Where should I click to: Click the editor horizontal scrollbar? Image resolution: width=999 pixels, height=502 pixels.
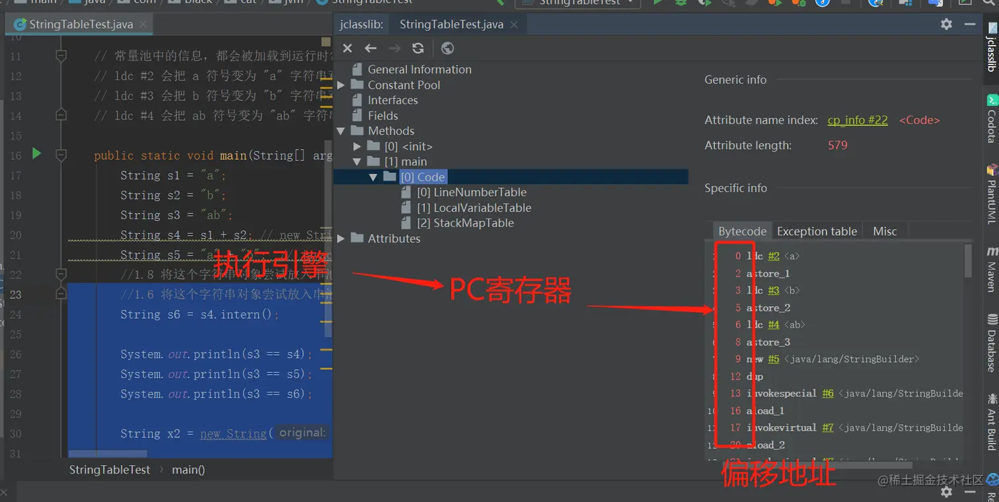pos(108,454)
